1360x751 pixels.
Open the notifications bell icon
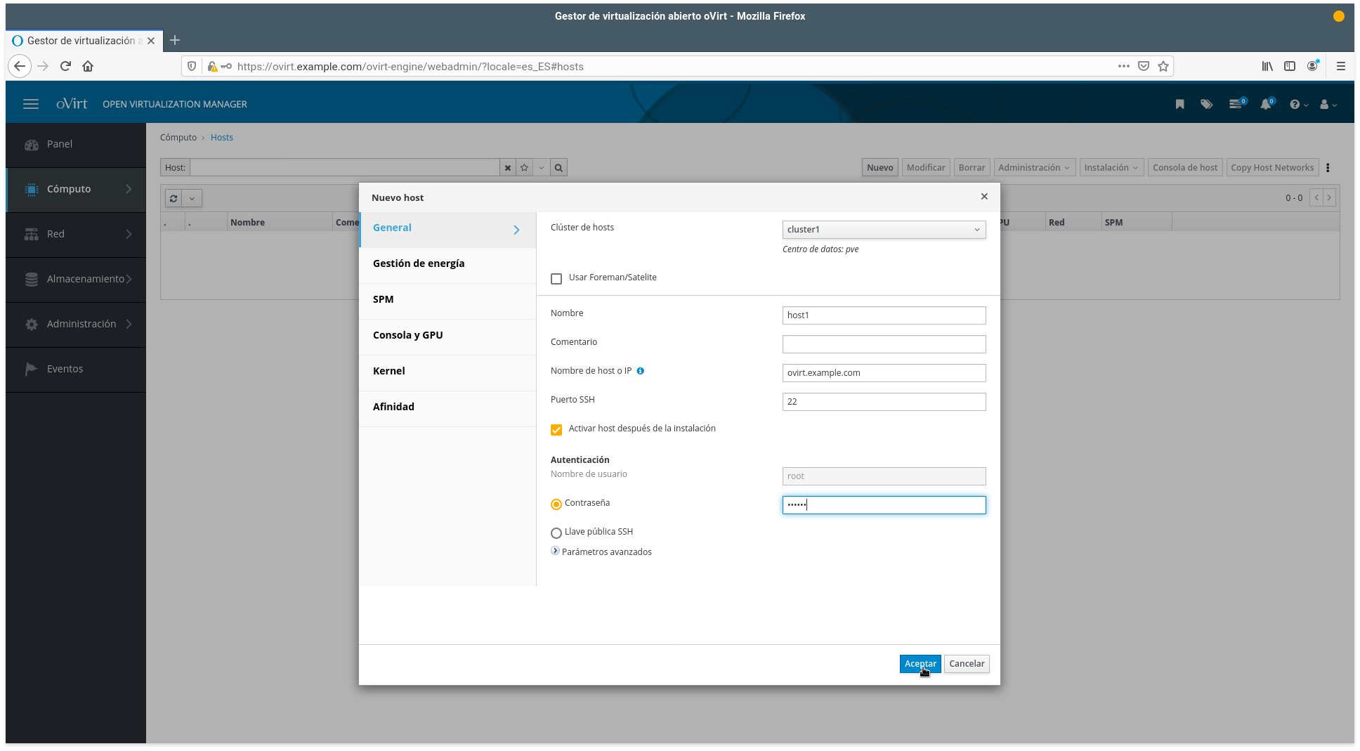coord(1265,104)
